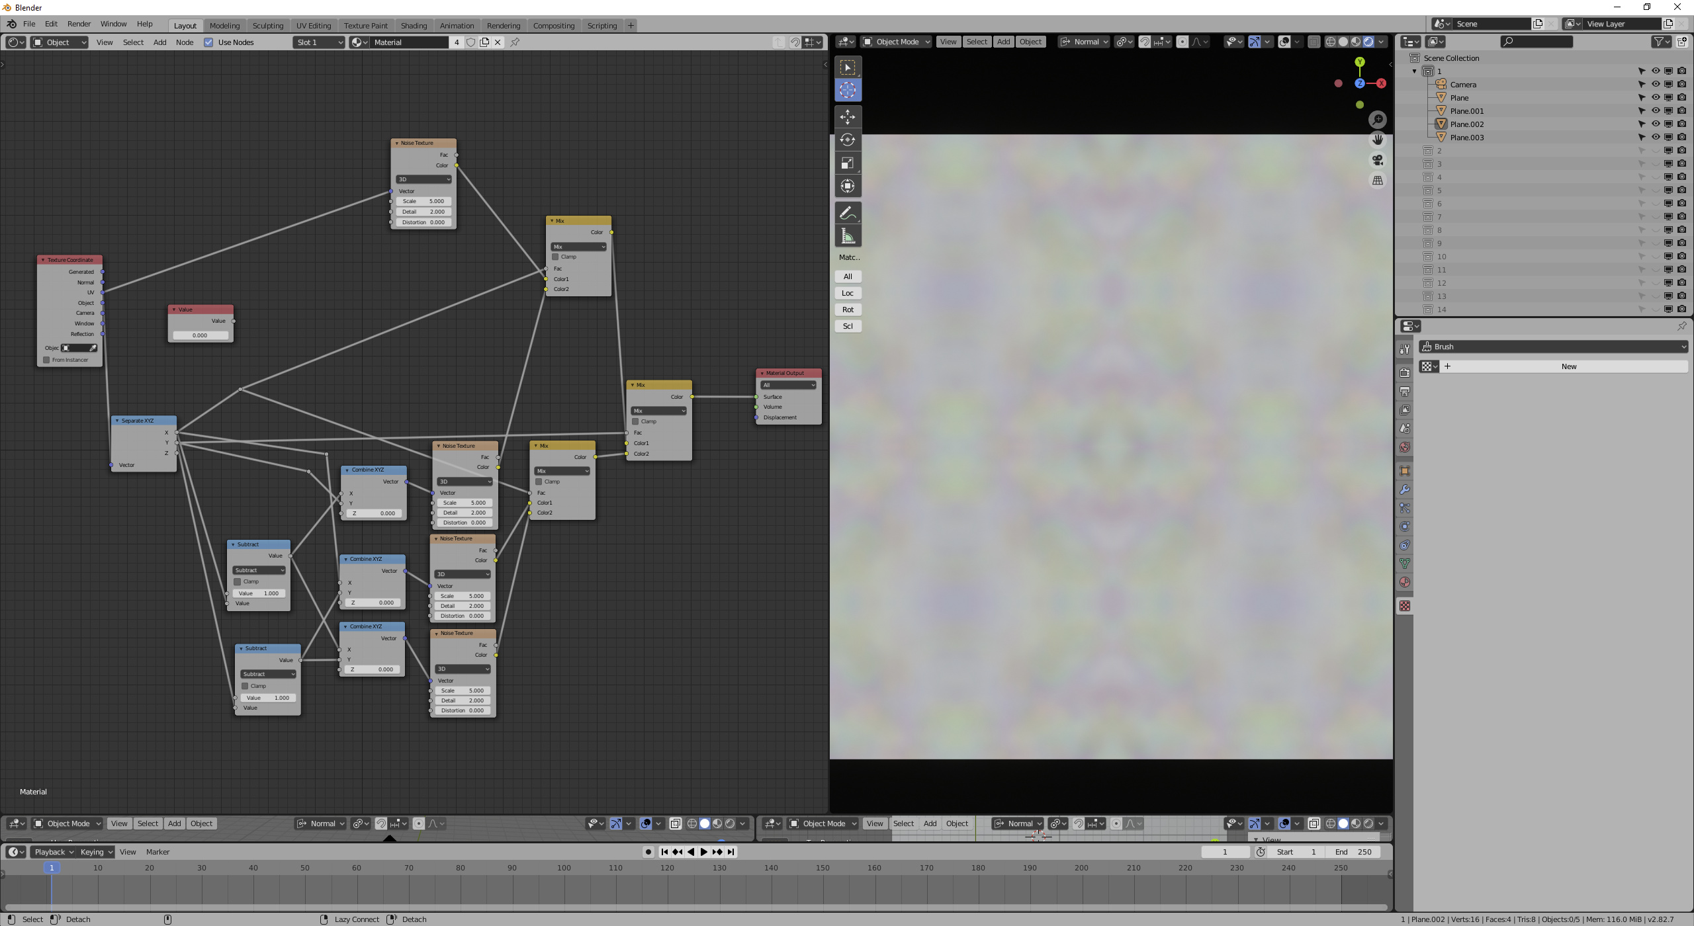
Task: Enable From Instancer checkbox in Texture Coordinate
Action: 46,360
